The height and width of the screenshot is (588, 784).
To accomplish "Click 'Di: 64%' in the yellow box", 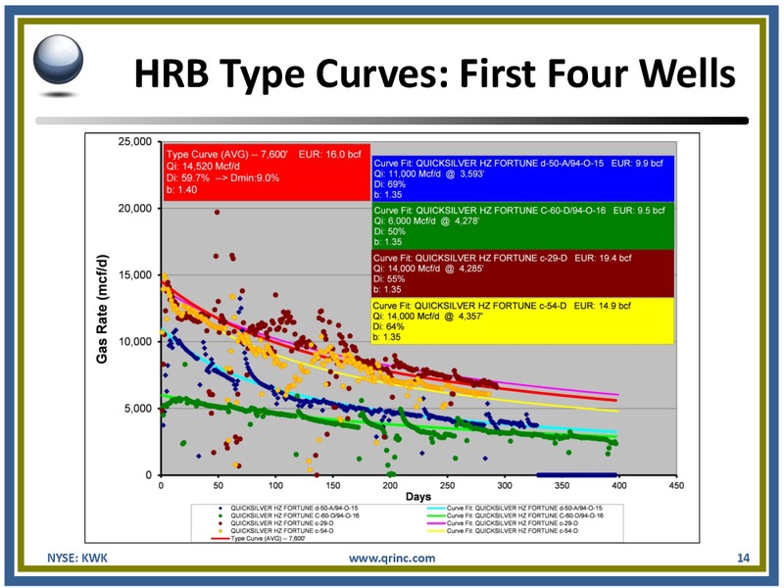I will (x=388, y=326).
